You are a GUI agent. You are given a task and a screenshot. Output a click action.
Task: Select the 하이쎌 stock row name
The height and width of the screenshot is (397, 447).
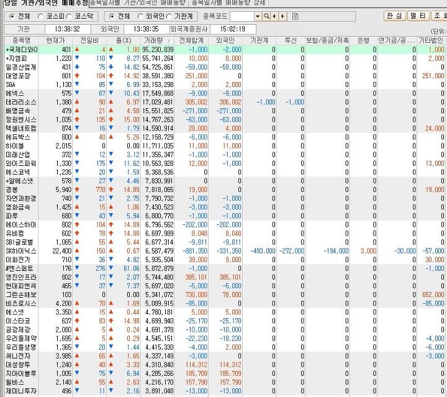pos(15,146)
